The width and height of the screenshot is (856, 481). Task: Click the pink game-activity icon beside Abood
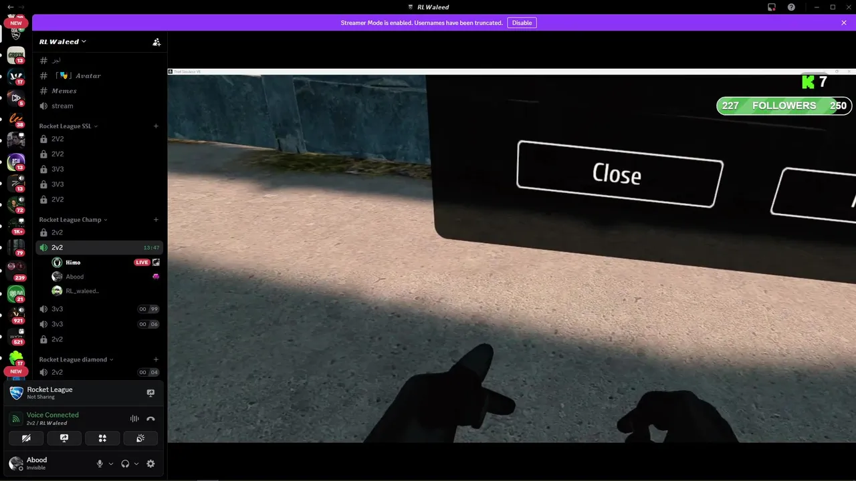click(x=156, y=277)
